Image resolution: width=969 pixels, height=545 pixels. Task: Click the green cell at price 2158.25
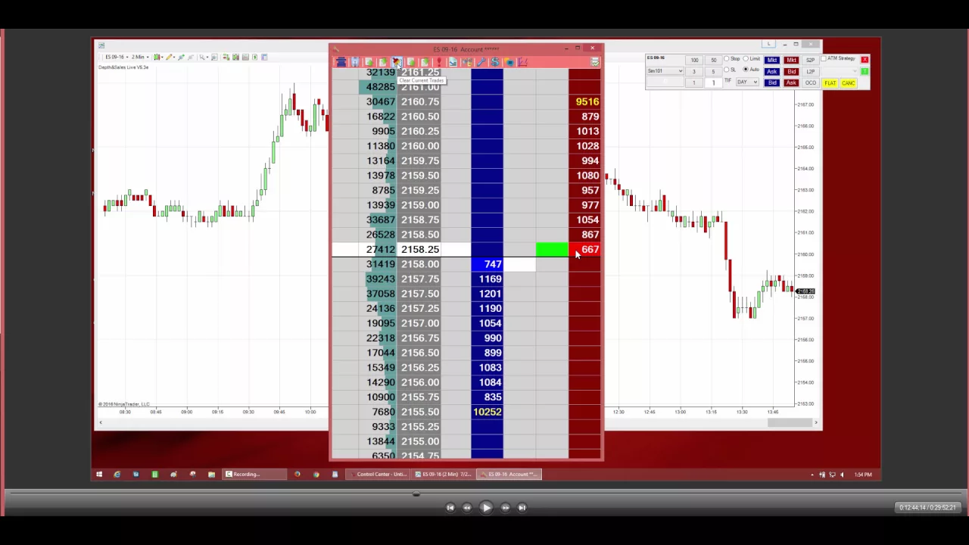click(x=552, y=249)
